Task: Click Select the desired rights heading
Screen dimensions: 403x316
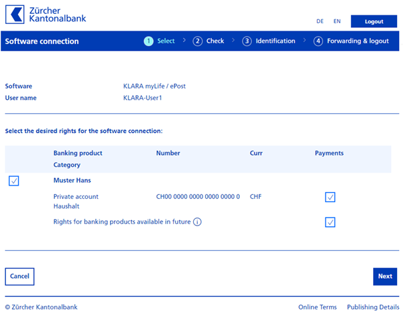Action: tap(84, 131)
